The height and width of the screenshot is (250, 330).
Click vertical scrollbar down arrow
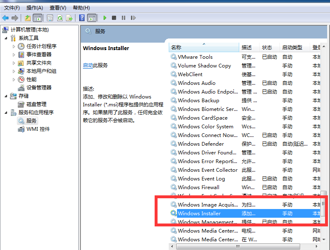tap(324, 240)
